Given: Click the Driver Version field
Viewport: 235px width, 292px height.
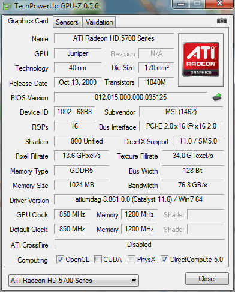Looking at the screenshot, I should (x=138, y=199).
